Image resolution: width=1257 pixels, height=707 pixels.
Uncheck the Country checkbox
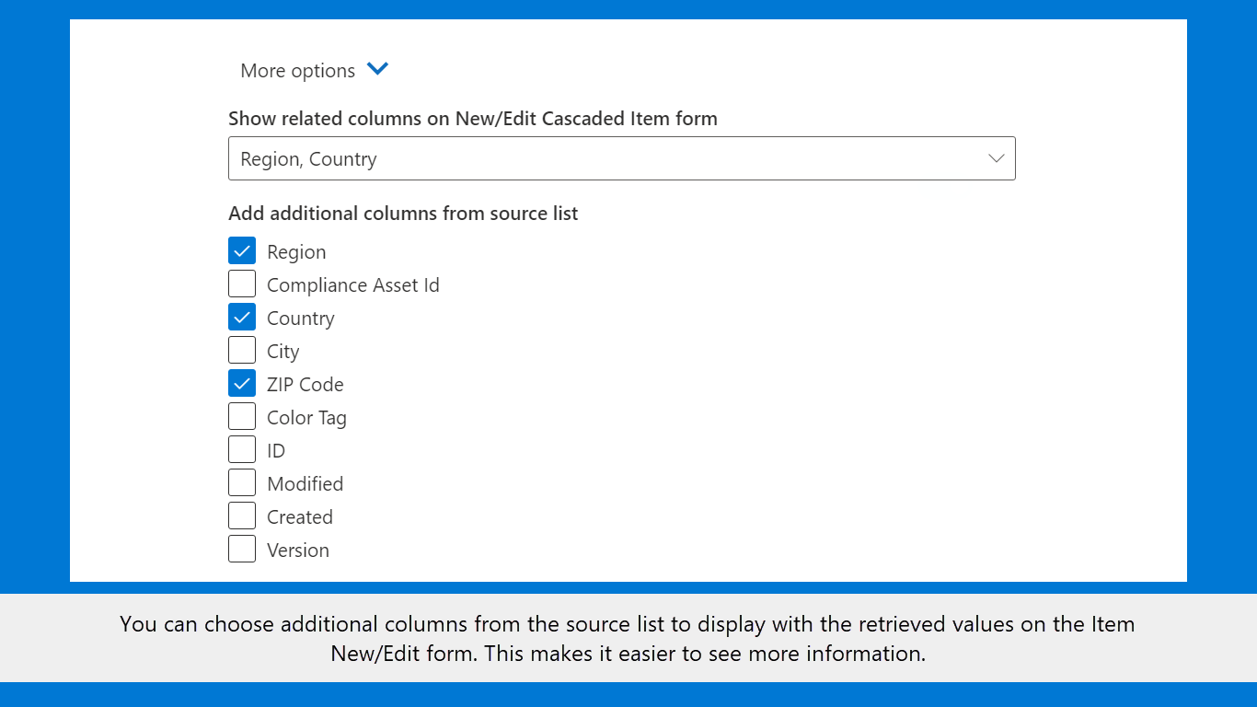(242, 317)
